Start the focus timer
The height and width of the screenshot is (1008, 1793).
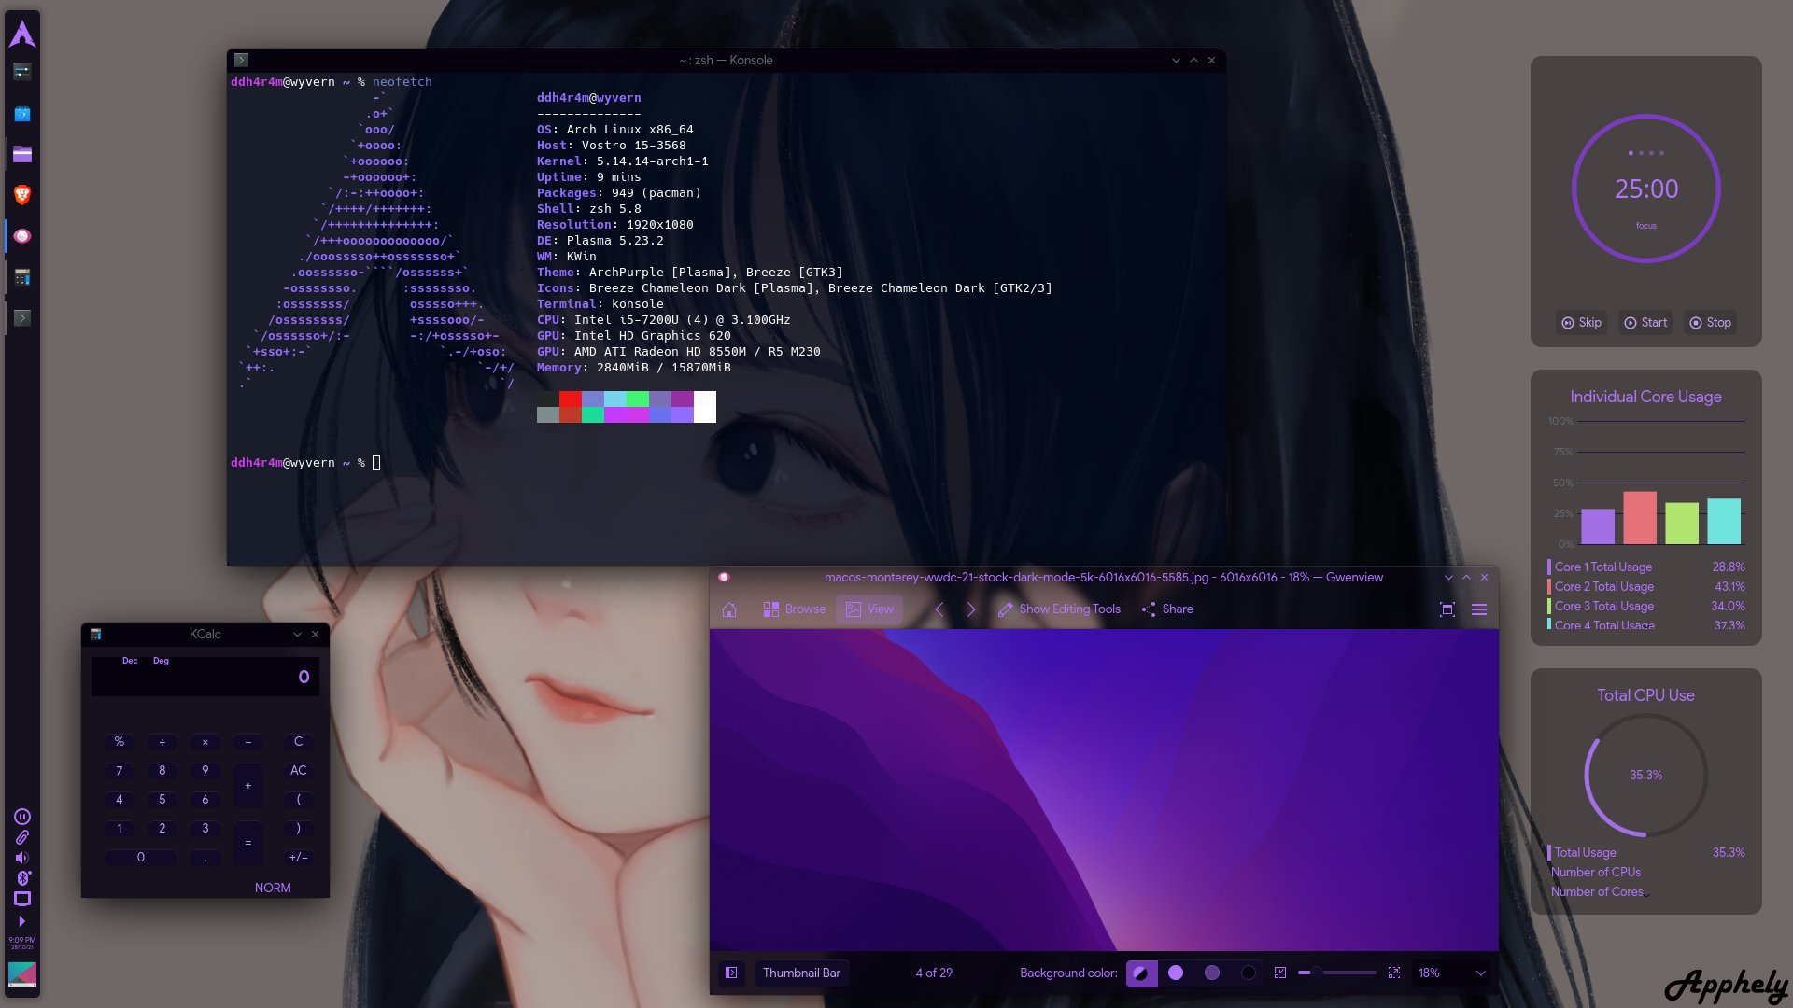click(x=1645, y=323)
